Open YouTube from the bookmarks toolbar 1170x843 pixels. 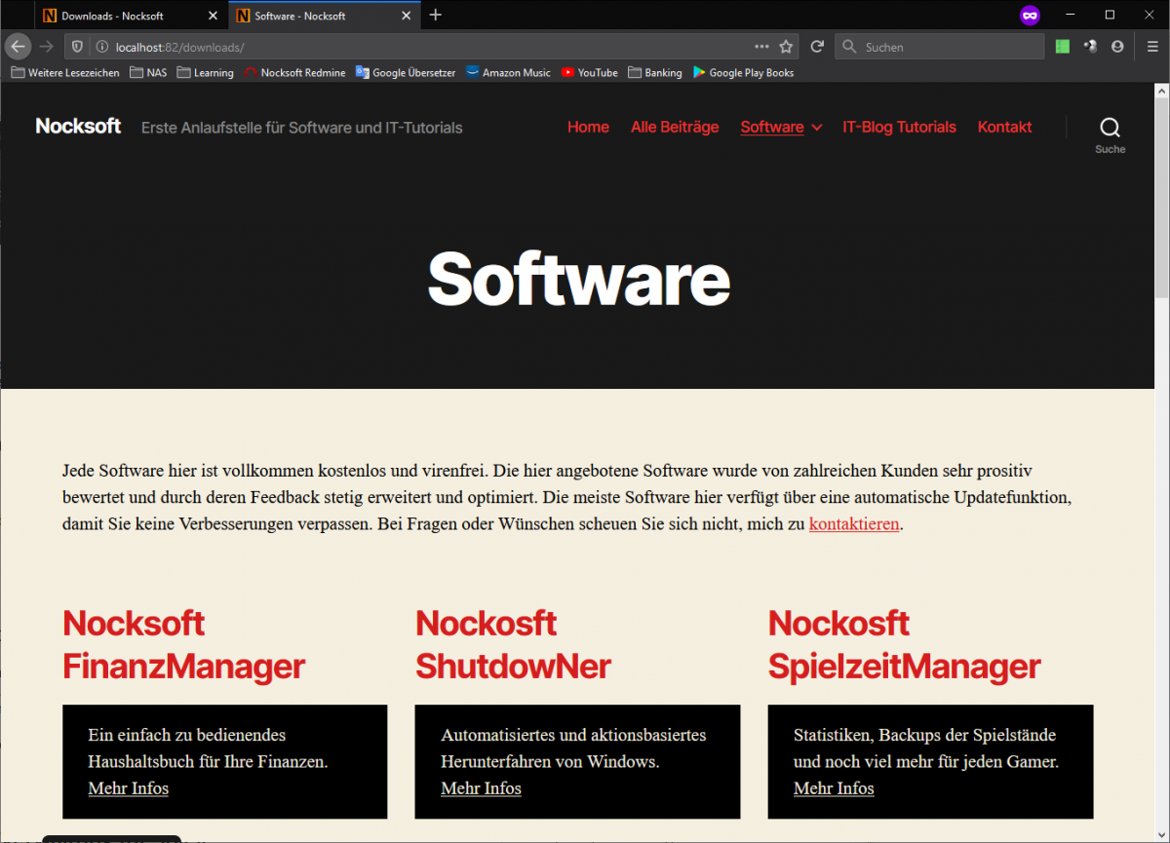tap(589, 72)
